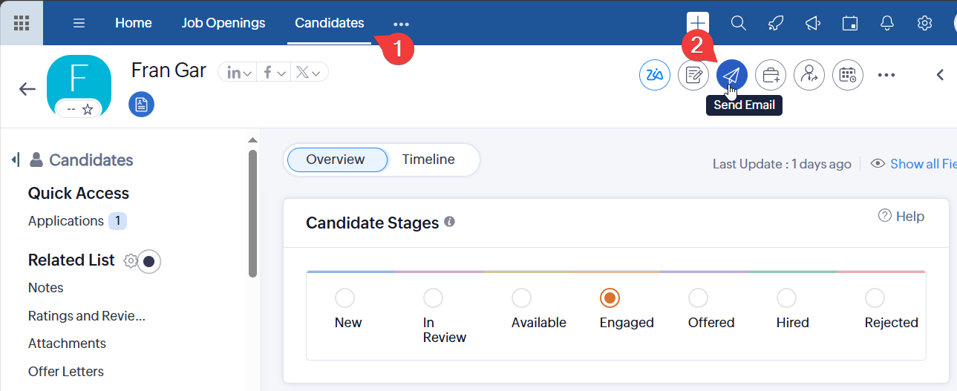Screen dimensions: 957x391
Task: Click the resume document icon under name
Action: click(x=141, y=105)
